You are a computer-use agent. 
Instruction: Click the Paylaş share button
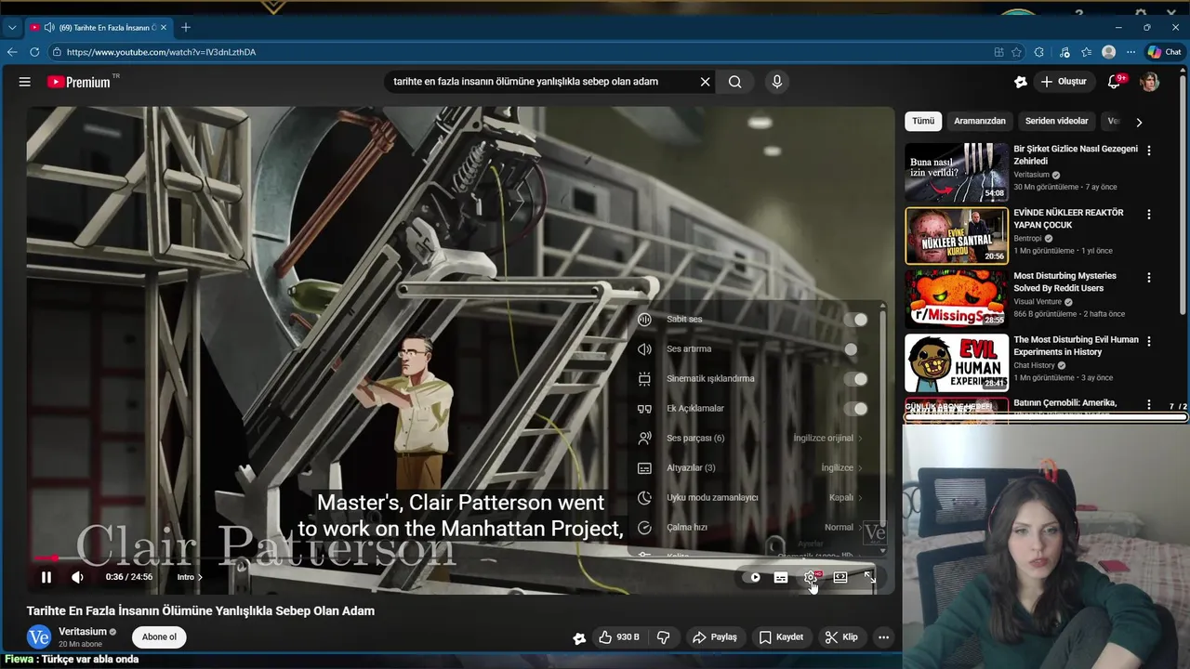tap(714, 637)
